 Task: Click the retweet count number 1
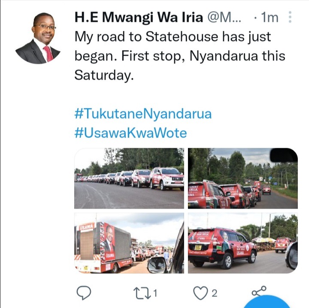click(x=155, y=293)
